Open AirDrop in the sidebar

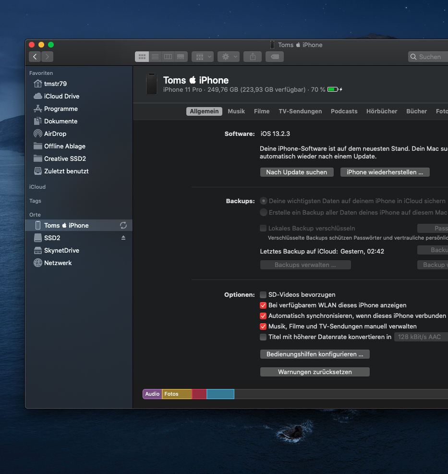79,134
